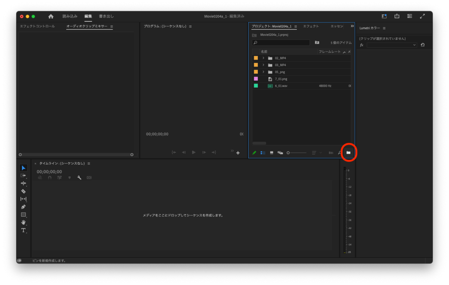
Task: Click the New Bin folder icon
Action: click(x=349, y=153)
